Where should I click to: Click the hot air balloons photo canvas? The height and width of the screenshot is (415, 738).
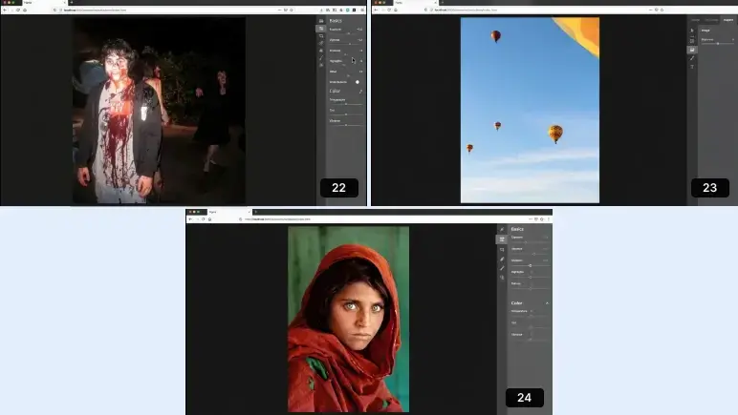(x=530, y=111)
